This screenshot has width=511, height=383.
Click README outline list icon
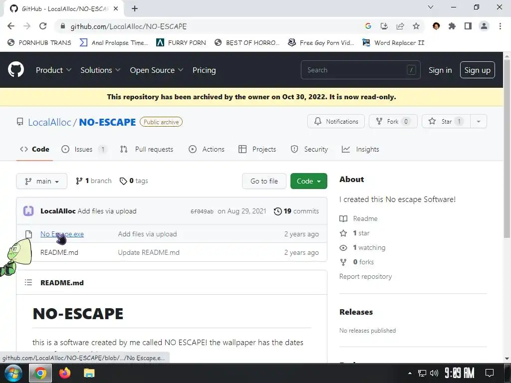28,282
